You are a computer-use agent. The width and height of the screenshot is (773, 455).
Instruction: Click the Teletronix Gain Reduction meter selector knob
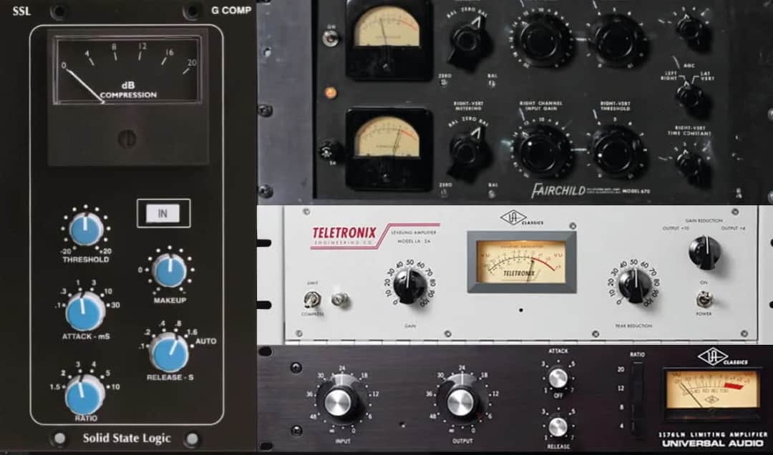(704, 252)
